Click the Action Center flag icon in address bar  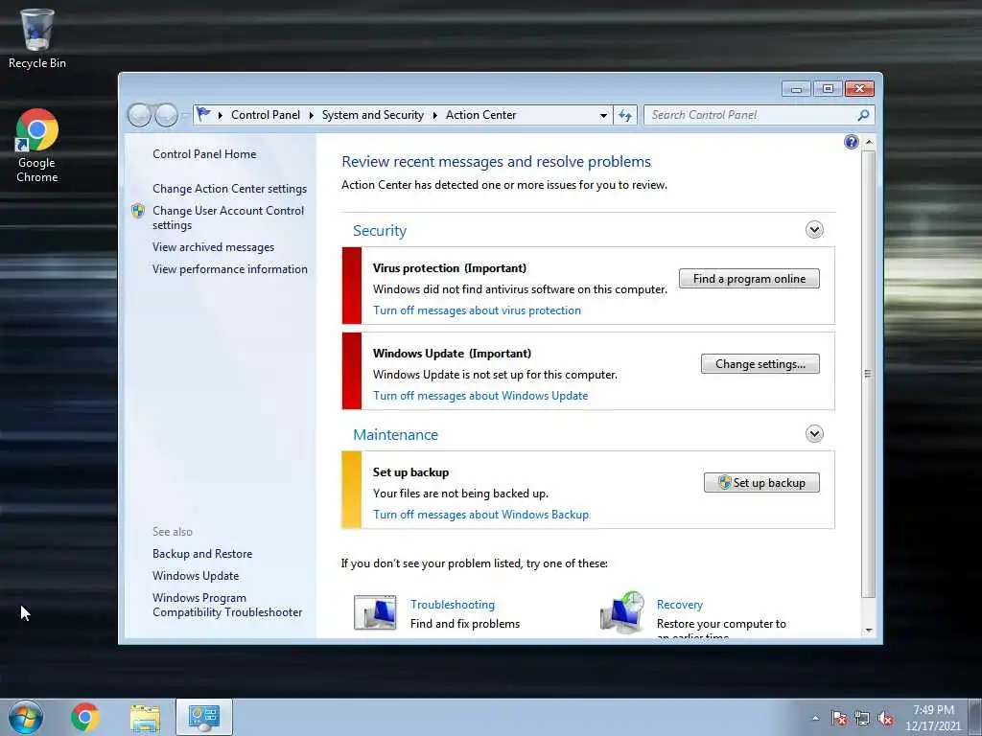(203, 115)
